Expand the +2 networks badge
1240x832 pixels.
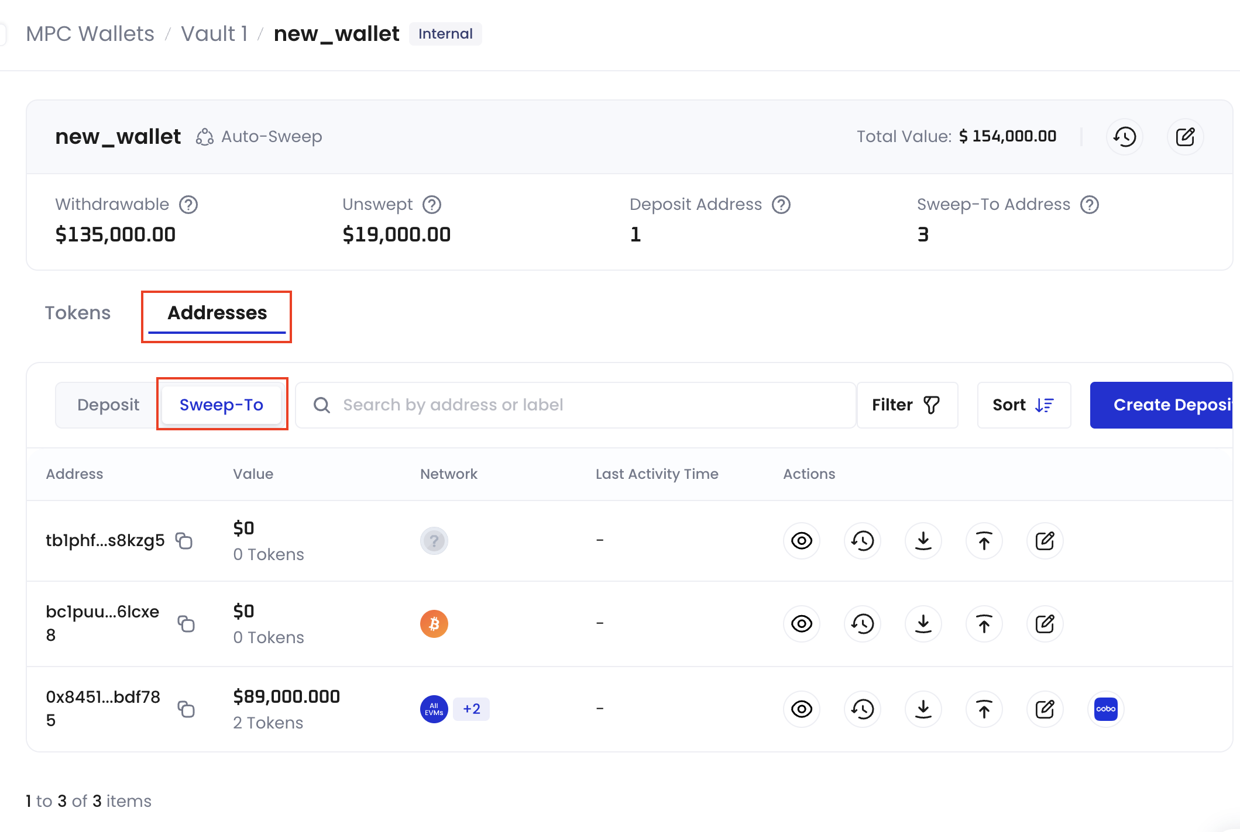tap(471, 709)
